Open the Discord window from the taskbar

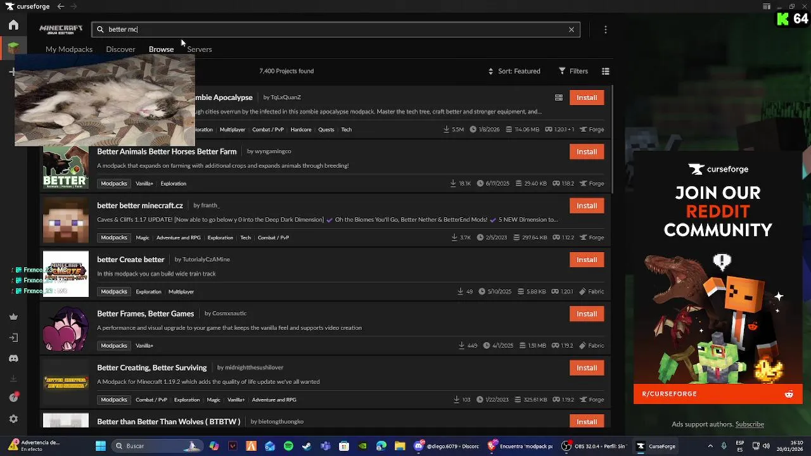447,446
